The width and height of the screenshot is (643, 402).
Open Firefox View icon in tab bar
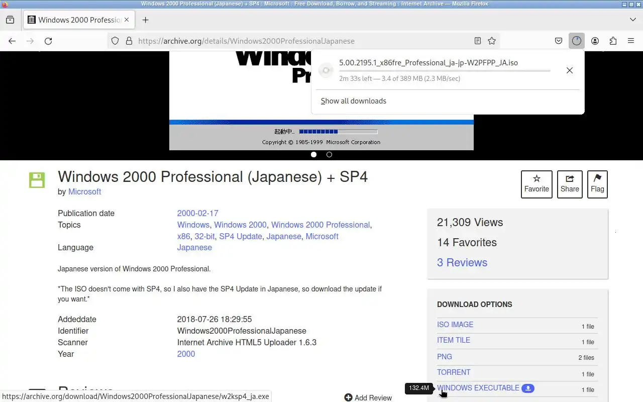pyautogui.click(x=10, y=20)
